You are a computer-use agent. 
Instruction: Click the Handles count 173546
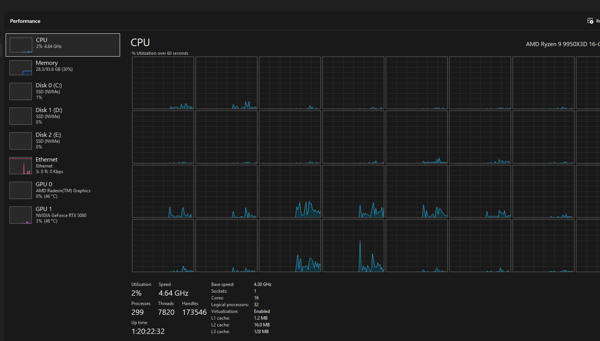pyautogui.click(x=194, y=312)
